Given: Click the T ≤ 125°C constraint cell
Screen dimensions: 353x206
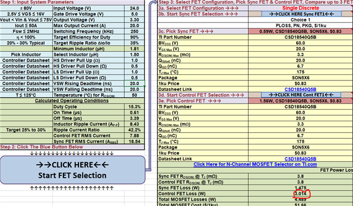Looking at the screenshot, I should [x=26, y=95].
